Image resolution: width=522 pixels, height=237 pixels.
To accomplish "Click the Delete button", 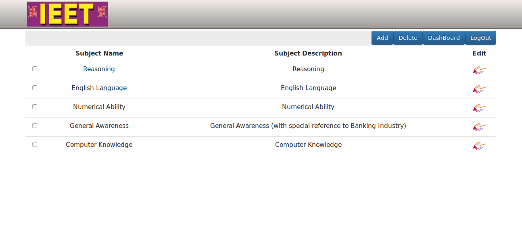I will (408, 38).
